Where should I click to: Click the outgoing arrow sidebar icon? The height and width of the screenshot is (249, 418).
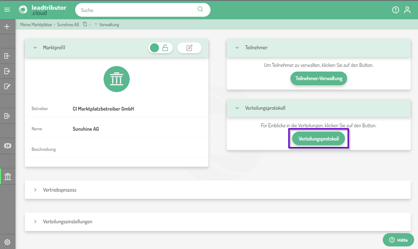[x=7, y=71]
